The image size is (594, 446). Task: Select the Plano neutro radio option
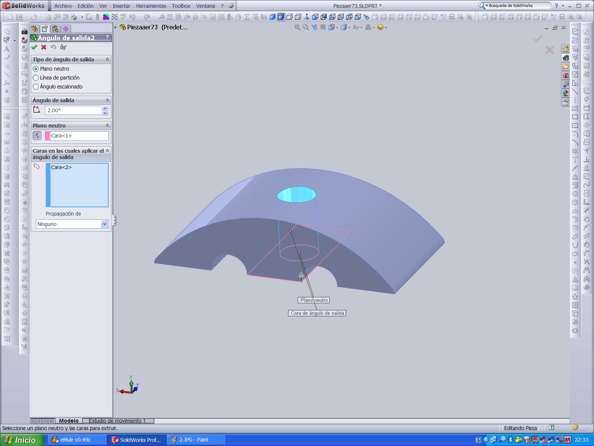36,69
